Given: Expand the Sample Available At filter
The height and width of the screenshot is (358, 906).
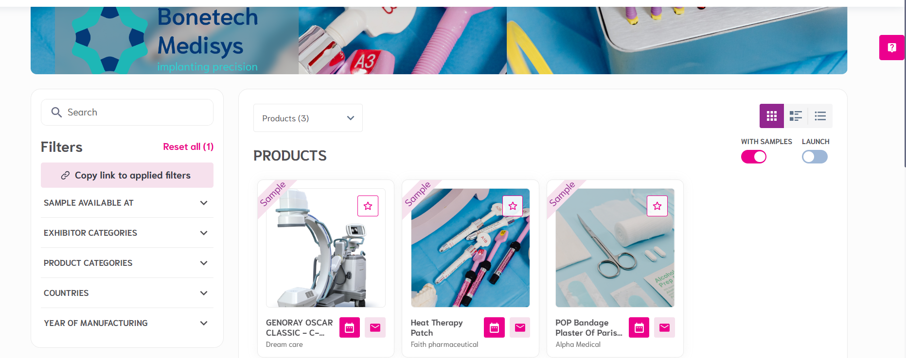Looking at the screenshot, I should click(126, 203).
